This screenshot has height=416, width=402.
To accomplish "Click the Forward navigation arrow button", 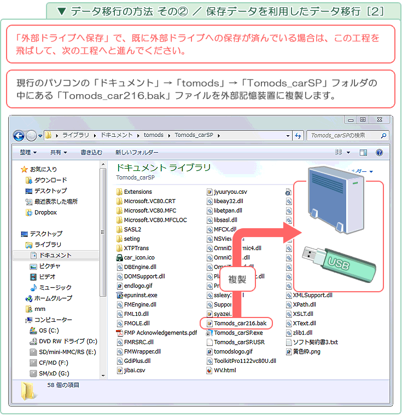I will [31, 136].
